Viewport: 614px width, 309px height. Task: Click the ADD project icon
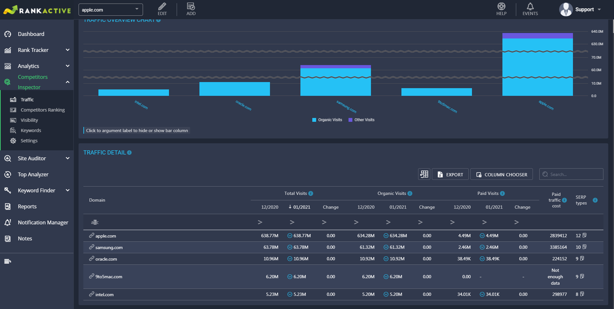(x=191, y=6)
